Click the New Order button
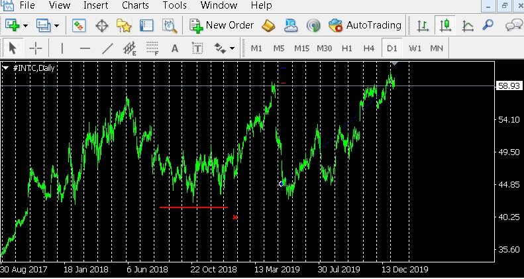 221,25
